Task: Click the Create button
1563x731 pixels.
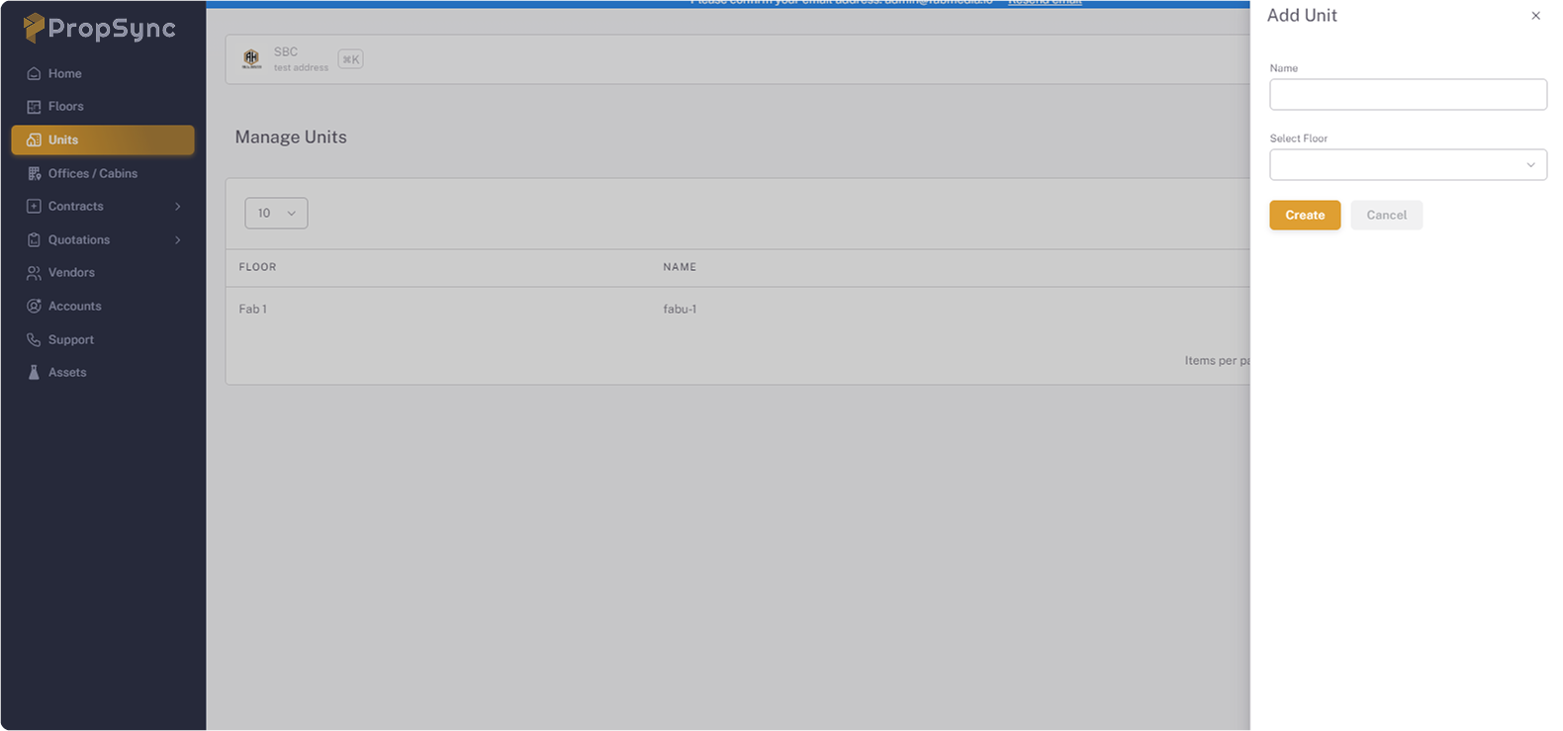Action: 1305,215
